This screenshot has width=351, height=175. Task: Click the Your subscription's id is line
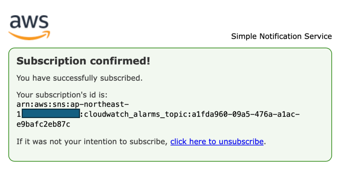[62, 95]
